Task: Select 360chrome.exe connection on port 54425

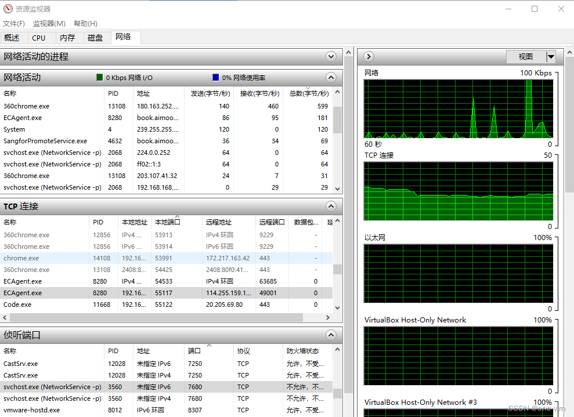Action: point(166,270)
